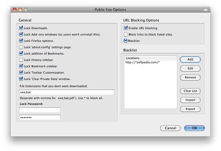Image resolution: width=221 pixels, height=151 pixels.
Task: Click the Export button
Action: (x=190, y=109)
